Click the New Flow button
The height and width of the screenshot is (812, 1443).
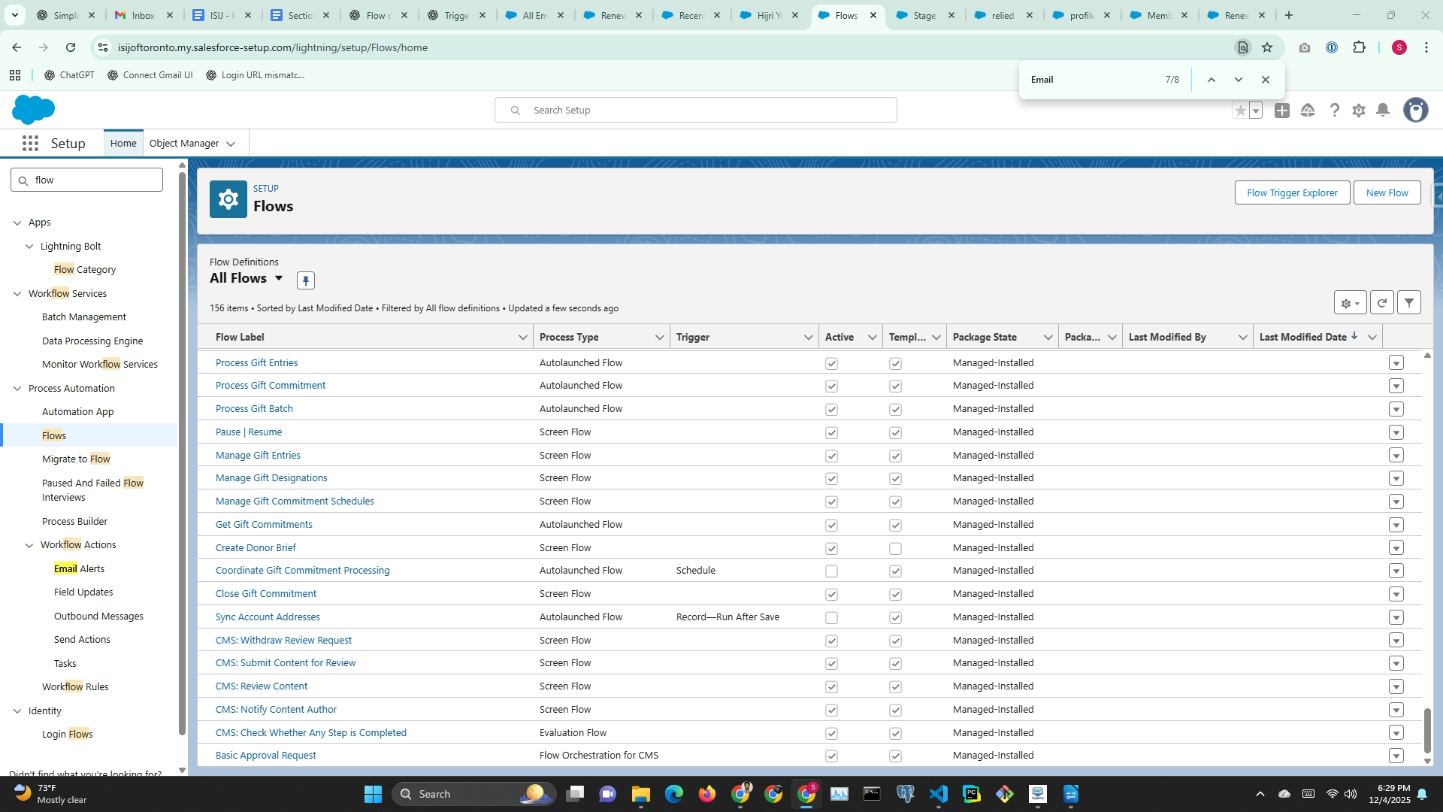point(1387,192)
